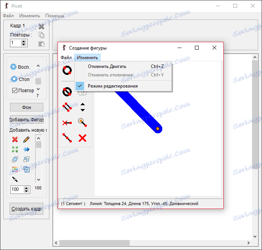262x250 pixels.
Task: Click the Восп. play button
Action: pos(20,67)
